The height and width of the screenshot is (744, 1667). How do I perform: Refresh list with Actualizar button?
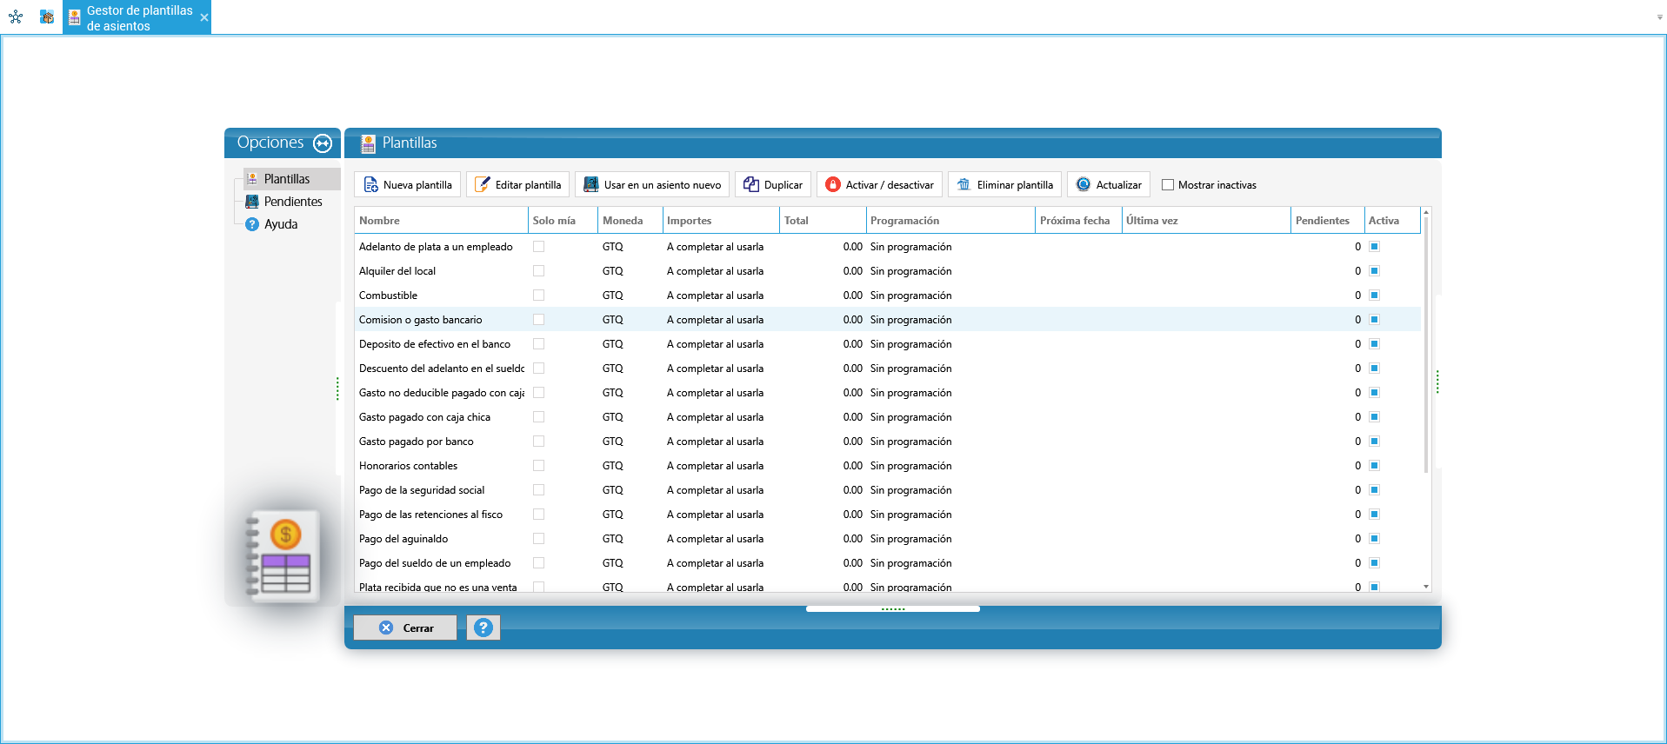pos(1109,184)
